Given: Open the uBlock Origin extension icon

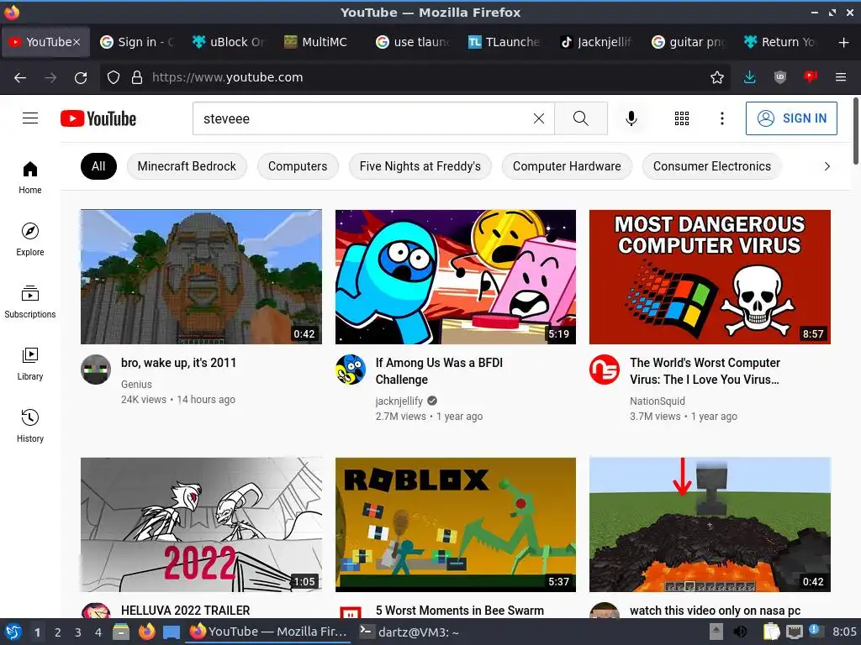Looking at the screenshot, I should (x=779, y=77).
